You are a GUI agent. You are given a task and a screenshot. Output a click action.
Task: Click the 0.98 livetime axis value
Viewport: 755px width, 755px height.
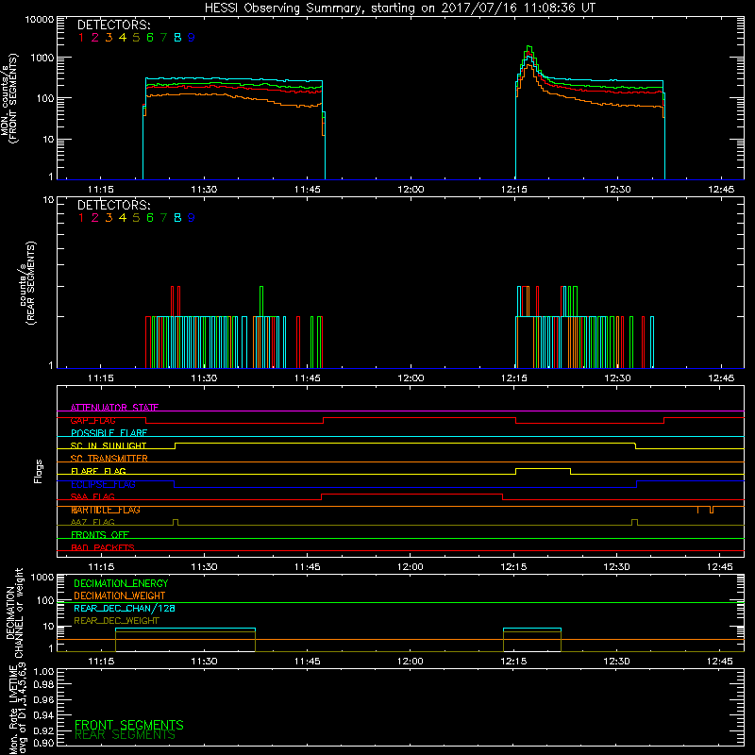(x=43, y=685)
